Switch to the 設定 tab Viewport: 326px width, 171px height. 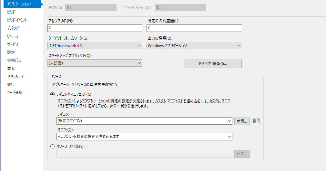click(11, 52)
